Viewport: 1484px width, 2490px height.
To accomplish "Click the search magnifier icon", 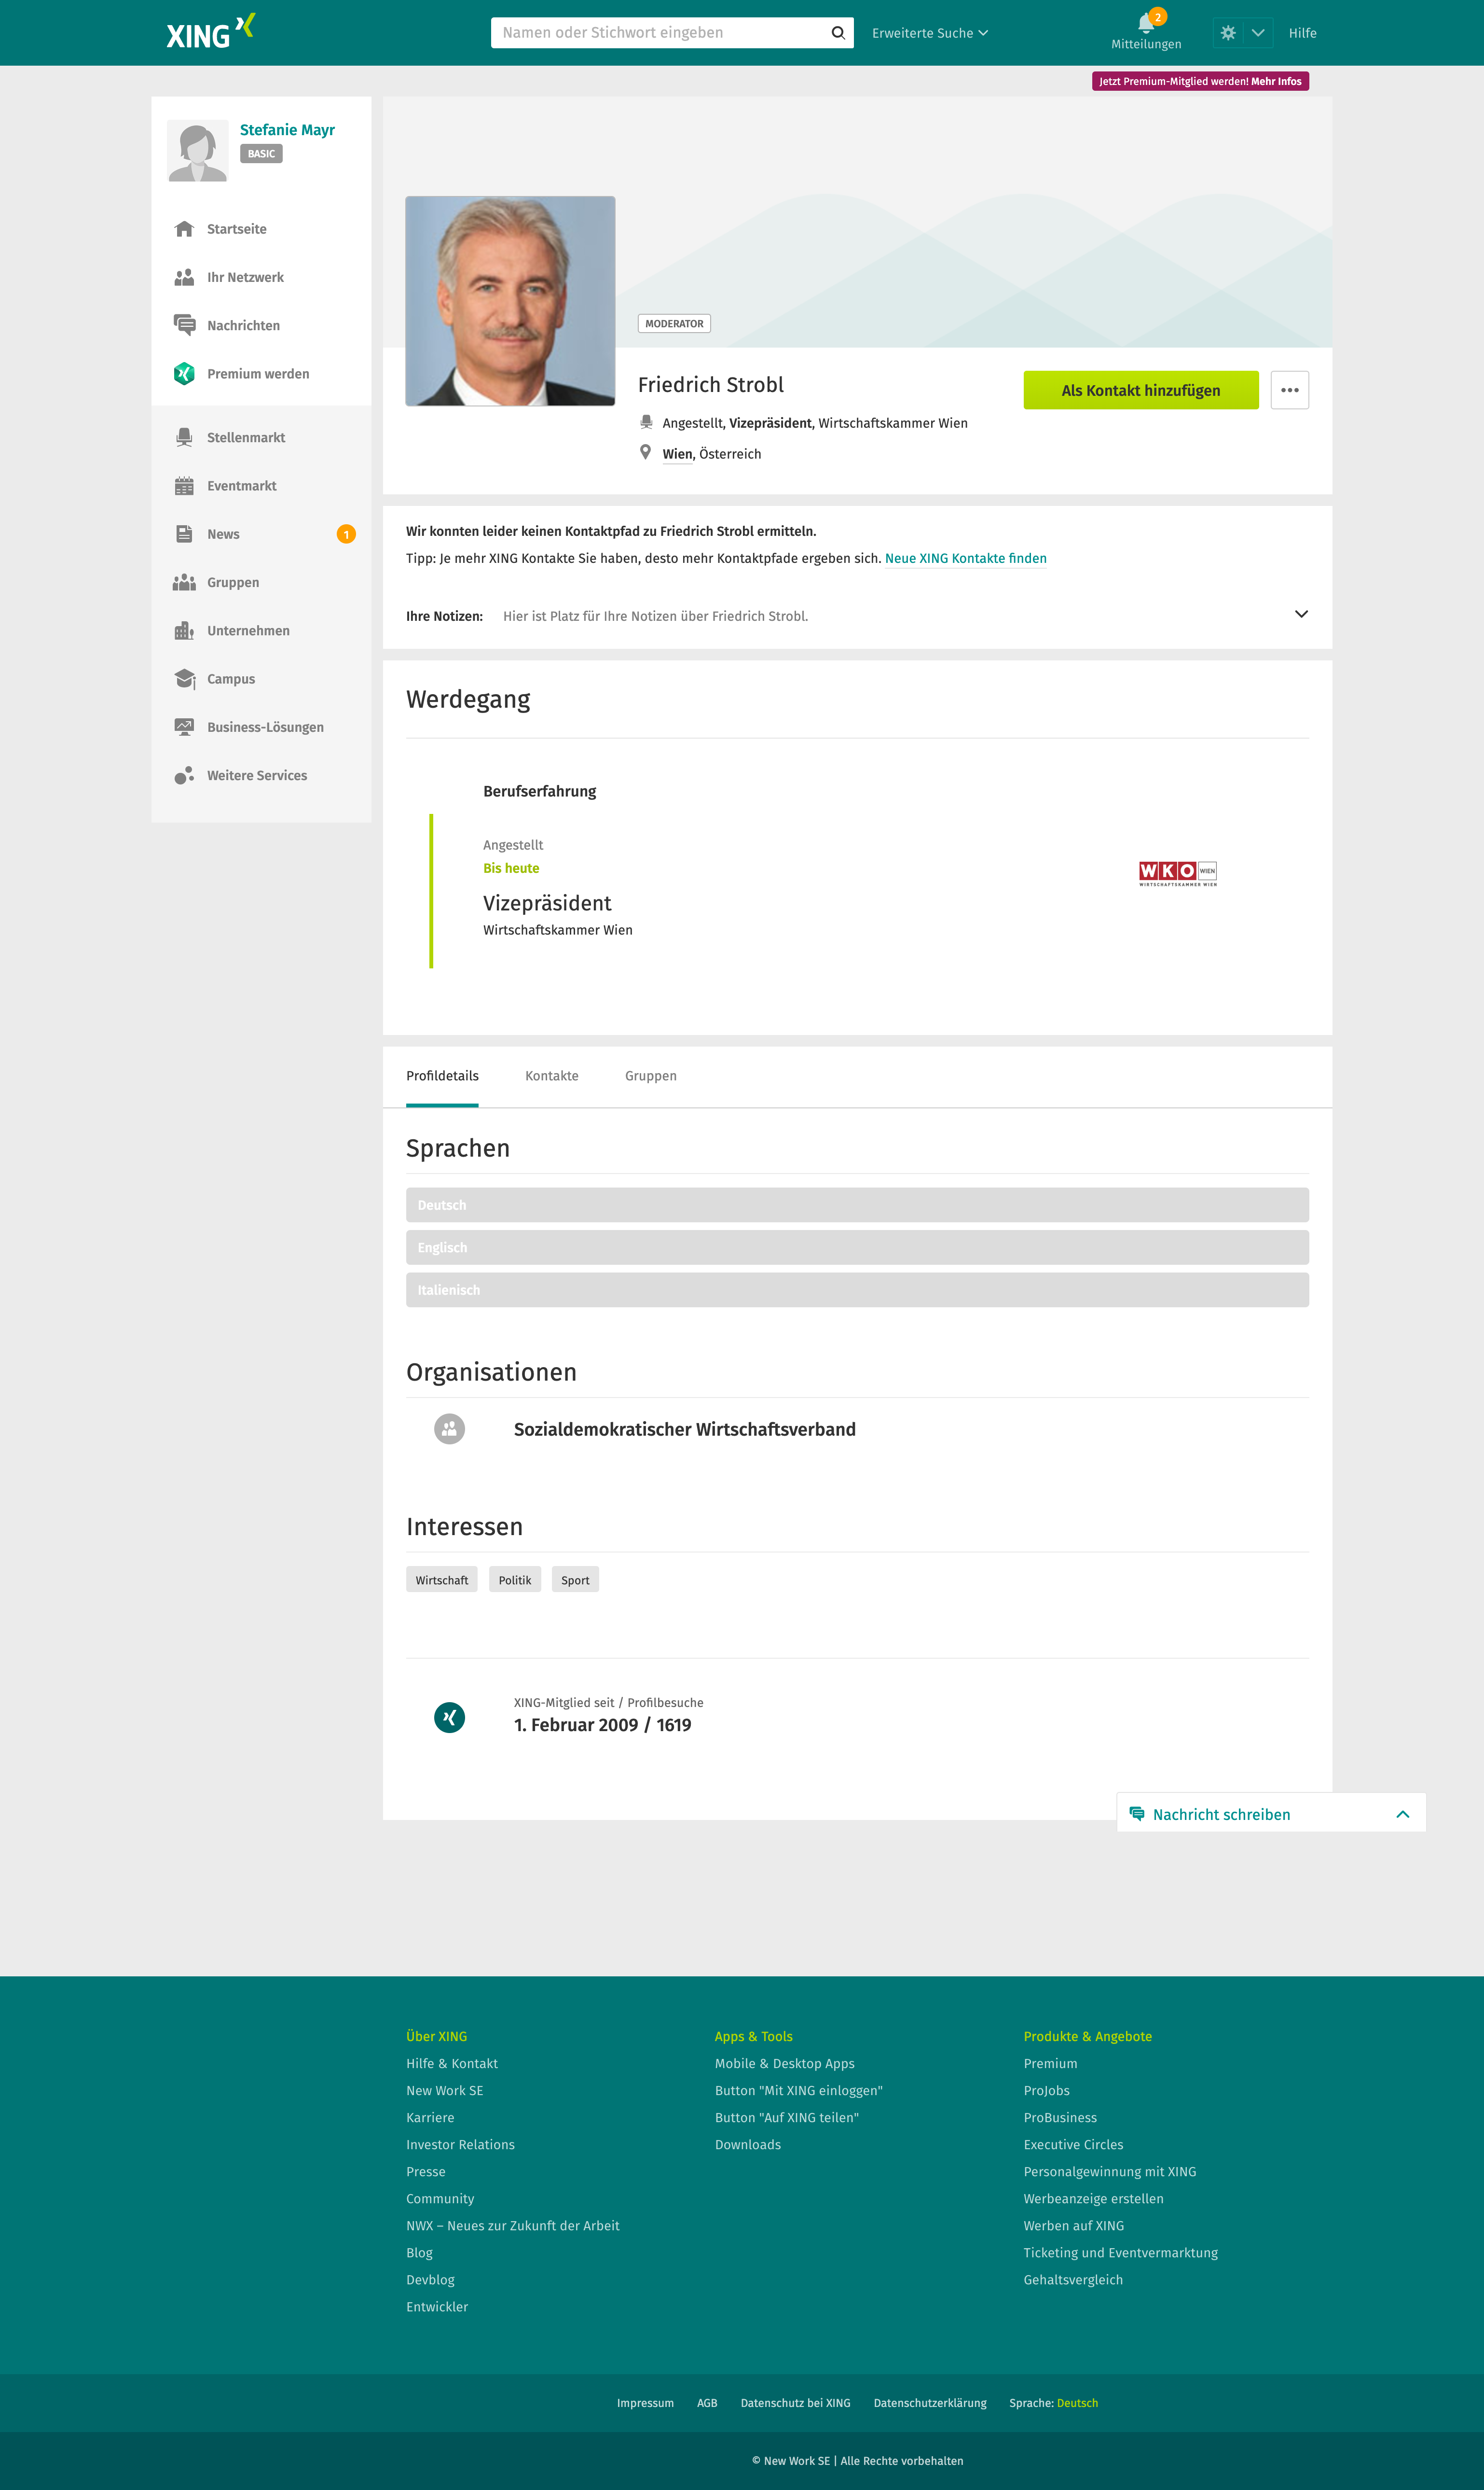I will pos(838,33).
